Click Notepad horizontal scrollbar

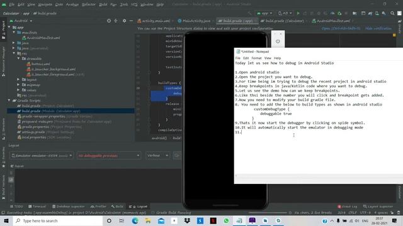(319, 176)
